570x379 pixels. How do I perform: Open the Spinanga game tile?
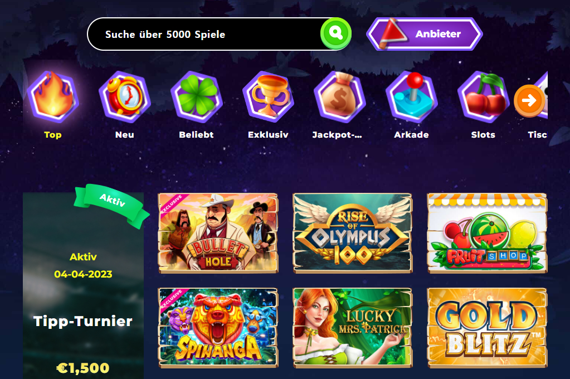[218, 328]
